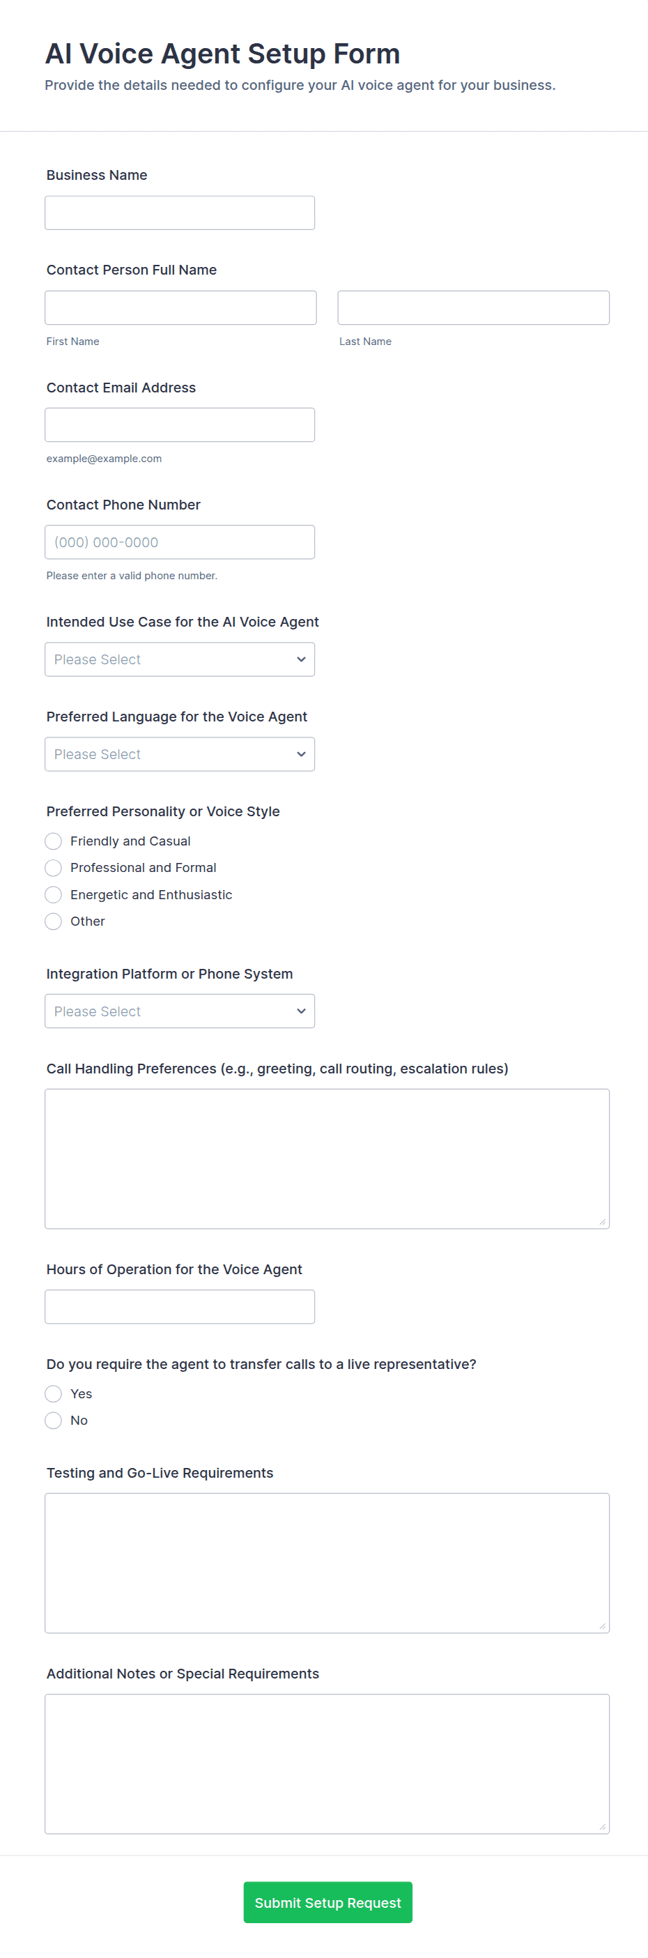Open the Intended Use Case dropdown
The width and height of the screenshot is (648, 1958).
[179, 660]
